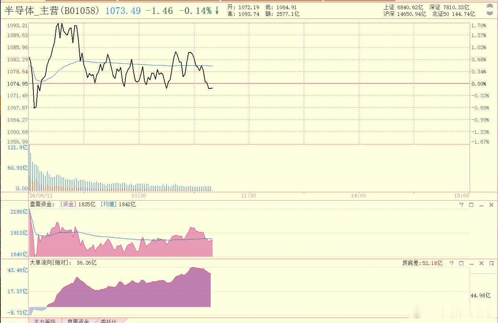Image resolution: width=498 pixels, height=323 pixels.
Task: Click the 低: 1064.91 low price
Action: tap(281, 7)
